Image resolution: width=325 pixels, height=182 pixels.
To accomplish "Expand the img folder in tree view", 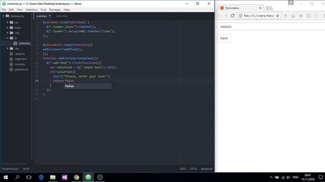I will pyautogui.click(x=8, y=33).
